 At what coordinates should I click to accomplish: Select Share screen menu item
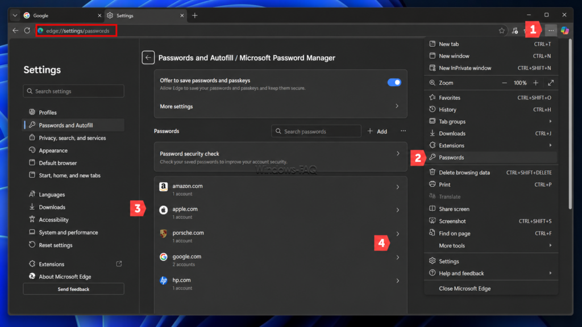pyautogui.click(x=490, y=209)
